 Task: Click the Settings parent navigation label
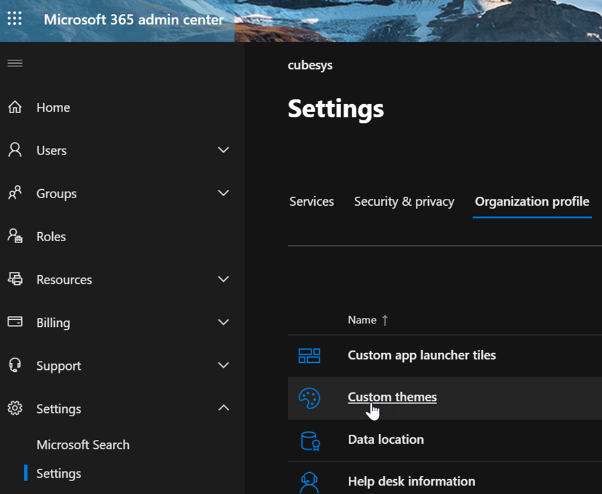point(59,409)
